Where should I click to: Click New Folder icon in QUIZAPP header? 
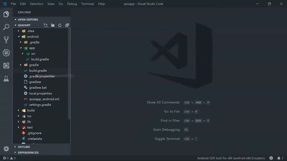[x=53, y=25]
